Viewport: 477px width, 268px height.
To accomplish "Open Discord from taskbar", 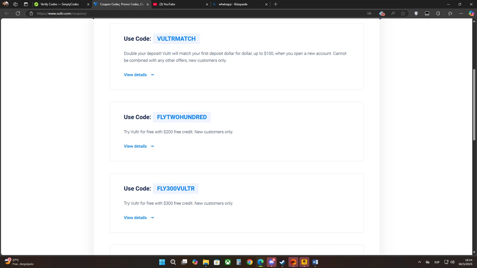I will 272,262.
